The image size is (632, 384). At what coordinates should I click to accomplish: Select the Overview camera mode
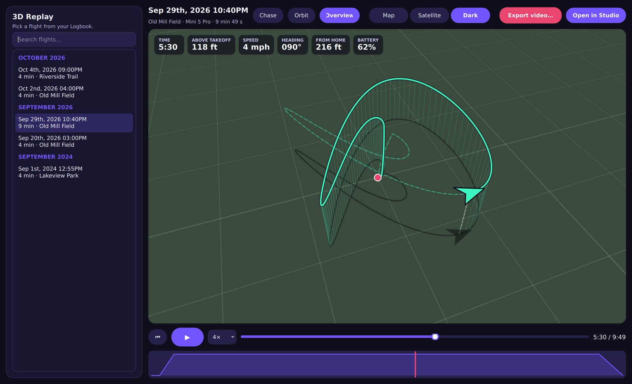coord(340,15)
